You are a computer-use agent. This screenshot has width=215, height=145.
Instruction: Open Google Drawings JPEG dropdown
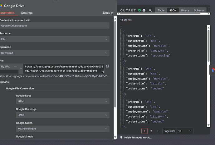coord(63,115)
